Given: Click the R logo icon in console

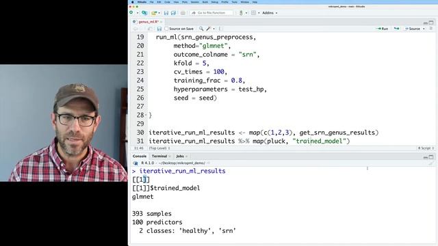Looking at the screenshot, I should [136, 163].
